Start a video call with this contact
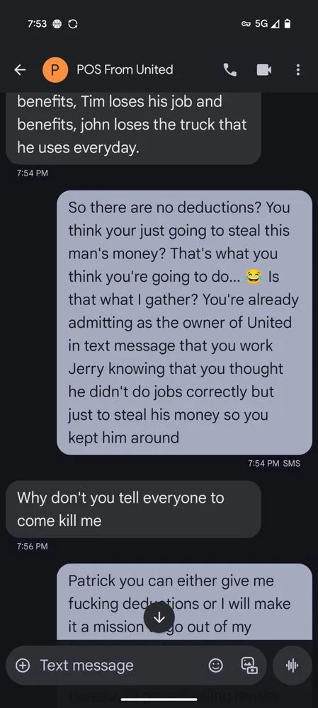The height and width of the screenshot is (708, 318). click(263, 69)
